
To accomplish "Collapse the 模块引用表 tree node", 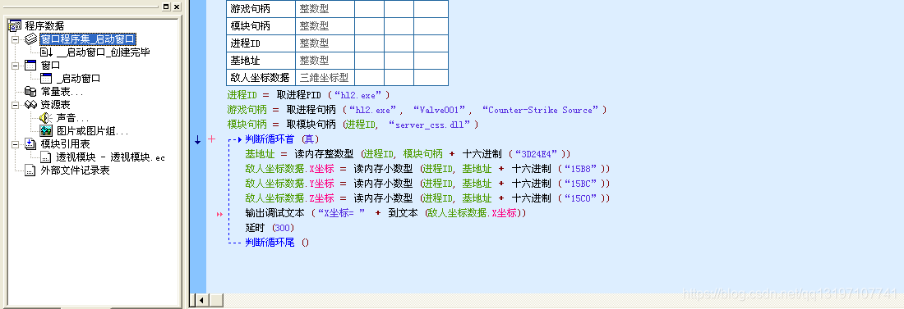I will click(15, 144).
